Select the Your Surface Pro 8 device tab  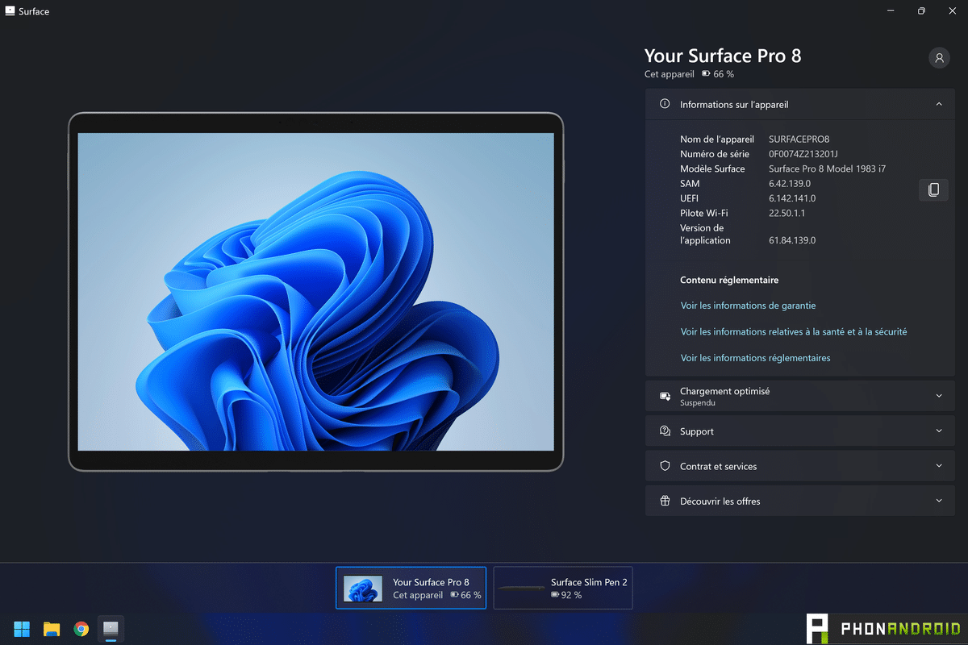411,587
